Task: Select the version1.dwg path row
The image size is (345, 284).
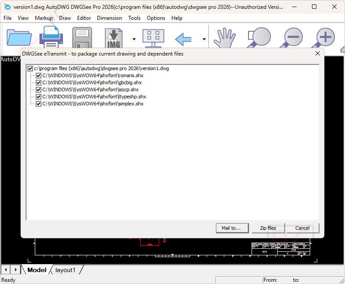Action: pyautogui.click(x=101, y=68)
